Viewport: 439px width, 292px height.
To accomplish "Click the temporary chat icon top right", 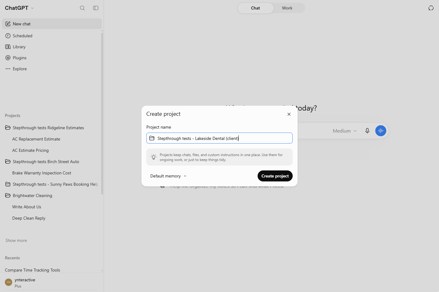I will [431, 8].
